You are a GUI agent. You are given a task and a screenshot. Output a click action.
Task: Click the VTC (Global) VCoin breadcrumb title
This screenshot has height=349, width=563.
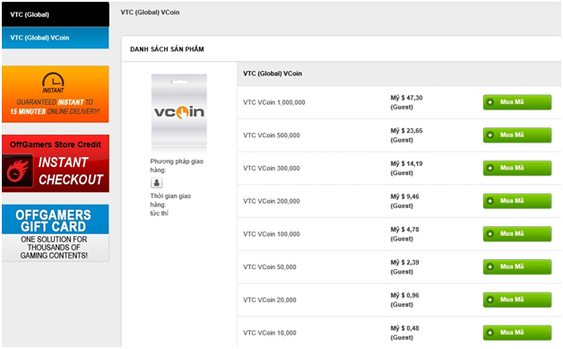point(150,13)
